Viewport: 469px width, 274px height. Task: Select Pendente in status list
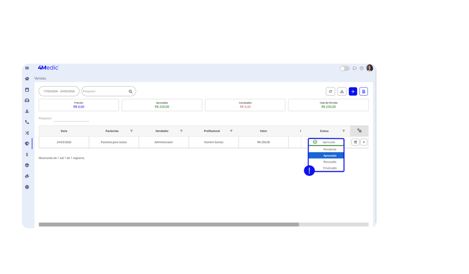coord(330,149)
